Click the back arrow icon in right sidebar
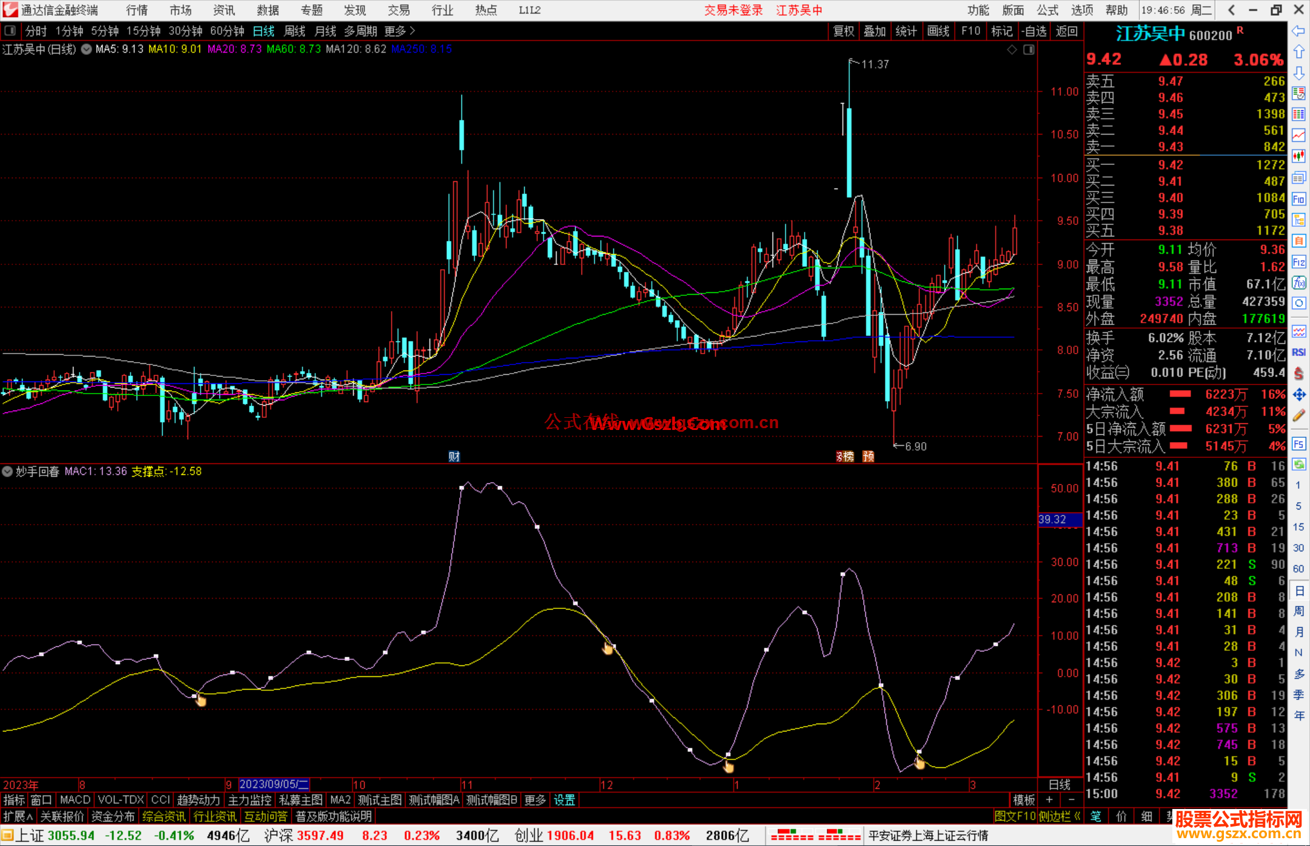The width and height of the screenshot is (1310, 846). point(1298,31)
